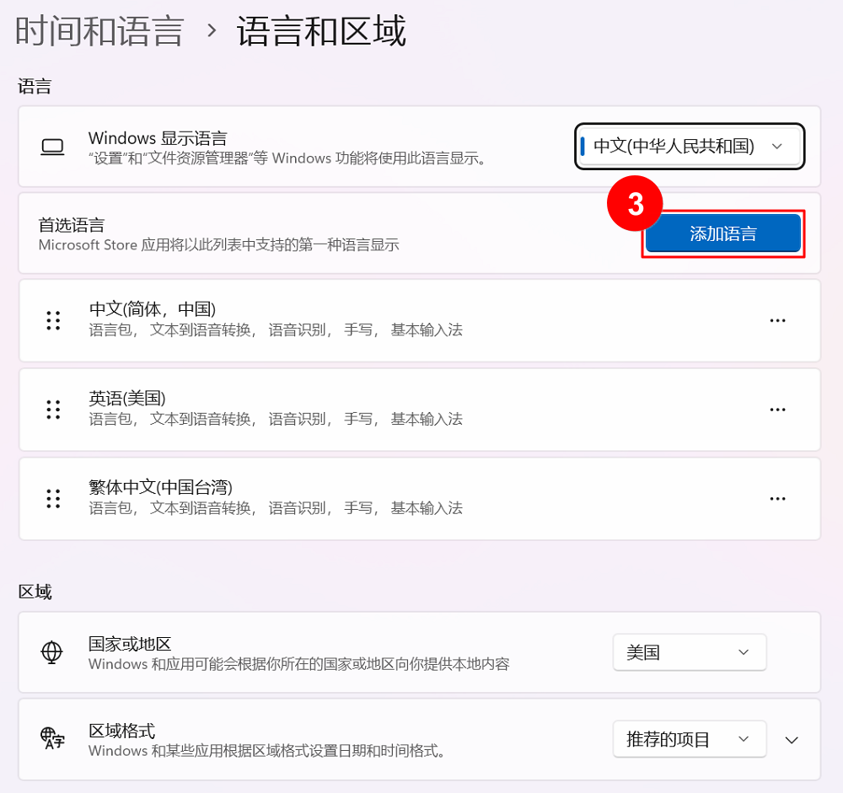Image resolution: width=843 pixels, height=793 pixels.
Task: Click the breadcrumb arrow separator
Action: click(x=212, y=32)
